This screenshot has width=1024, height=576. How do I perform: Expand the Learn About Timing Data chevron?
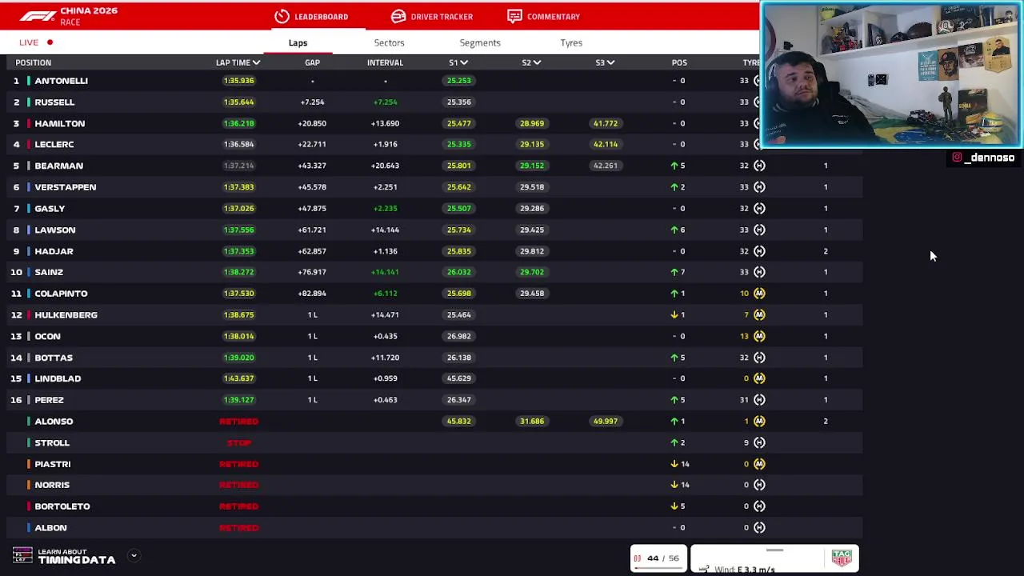[x=134, y=555]
